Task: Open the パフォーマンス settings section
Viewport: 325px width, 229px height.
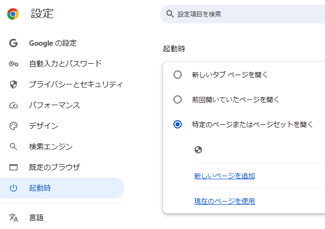Action: pos(54,105)
